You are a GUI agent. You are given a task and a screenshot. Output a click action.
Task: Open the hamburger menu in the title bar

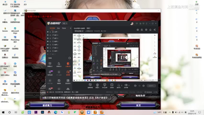click(x=146, y=24)
